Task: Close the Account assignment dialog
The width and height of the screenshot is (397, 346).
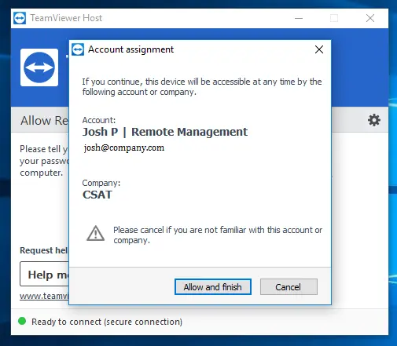Action: coord(319,49)
